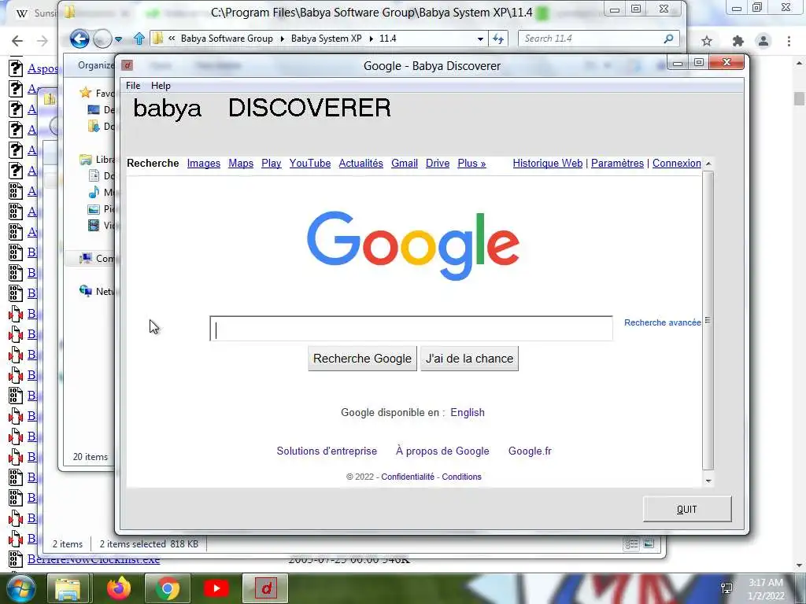Open the Chrome three-dot menu

point(789,41)
